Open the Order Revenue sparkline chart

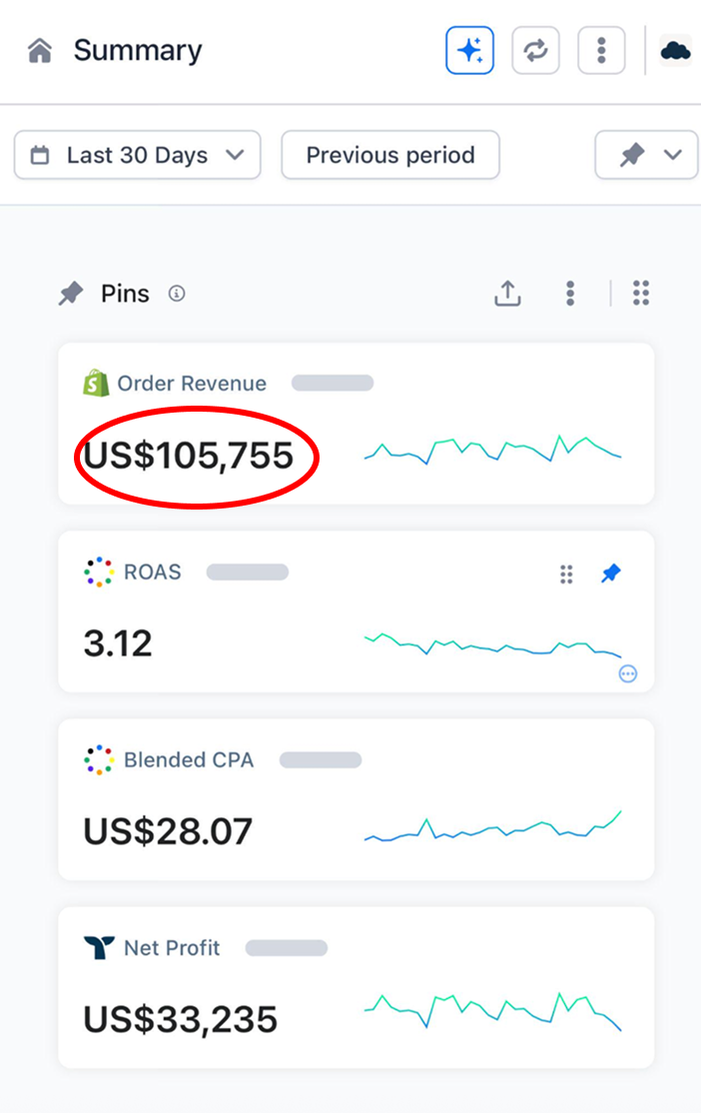[x=492, y=450]
